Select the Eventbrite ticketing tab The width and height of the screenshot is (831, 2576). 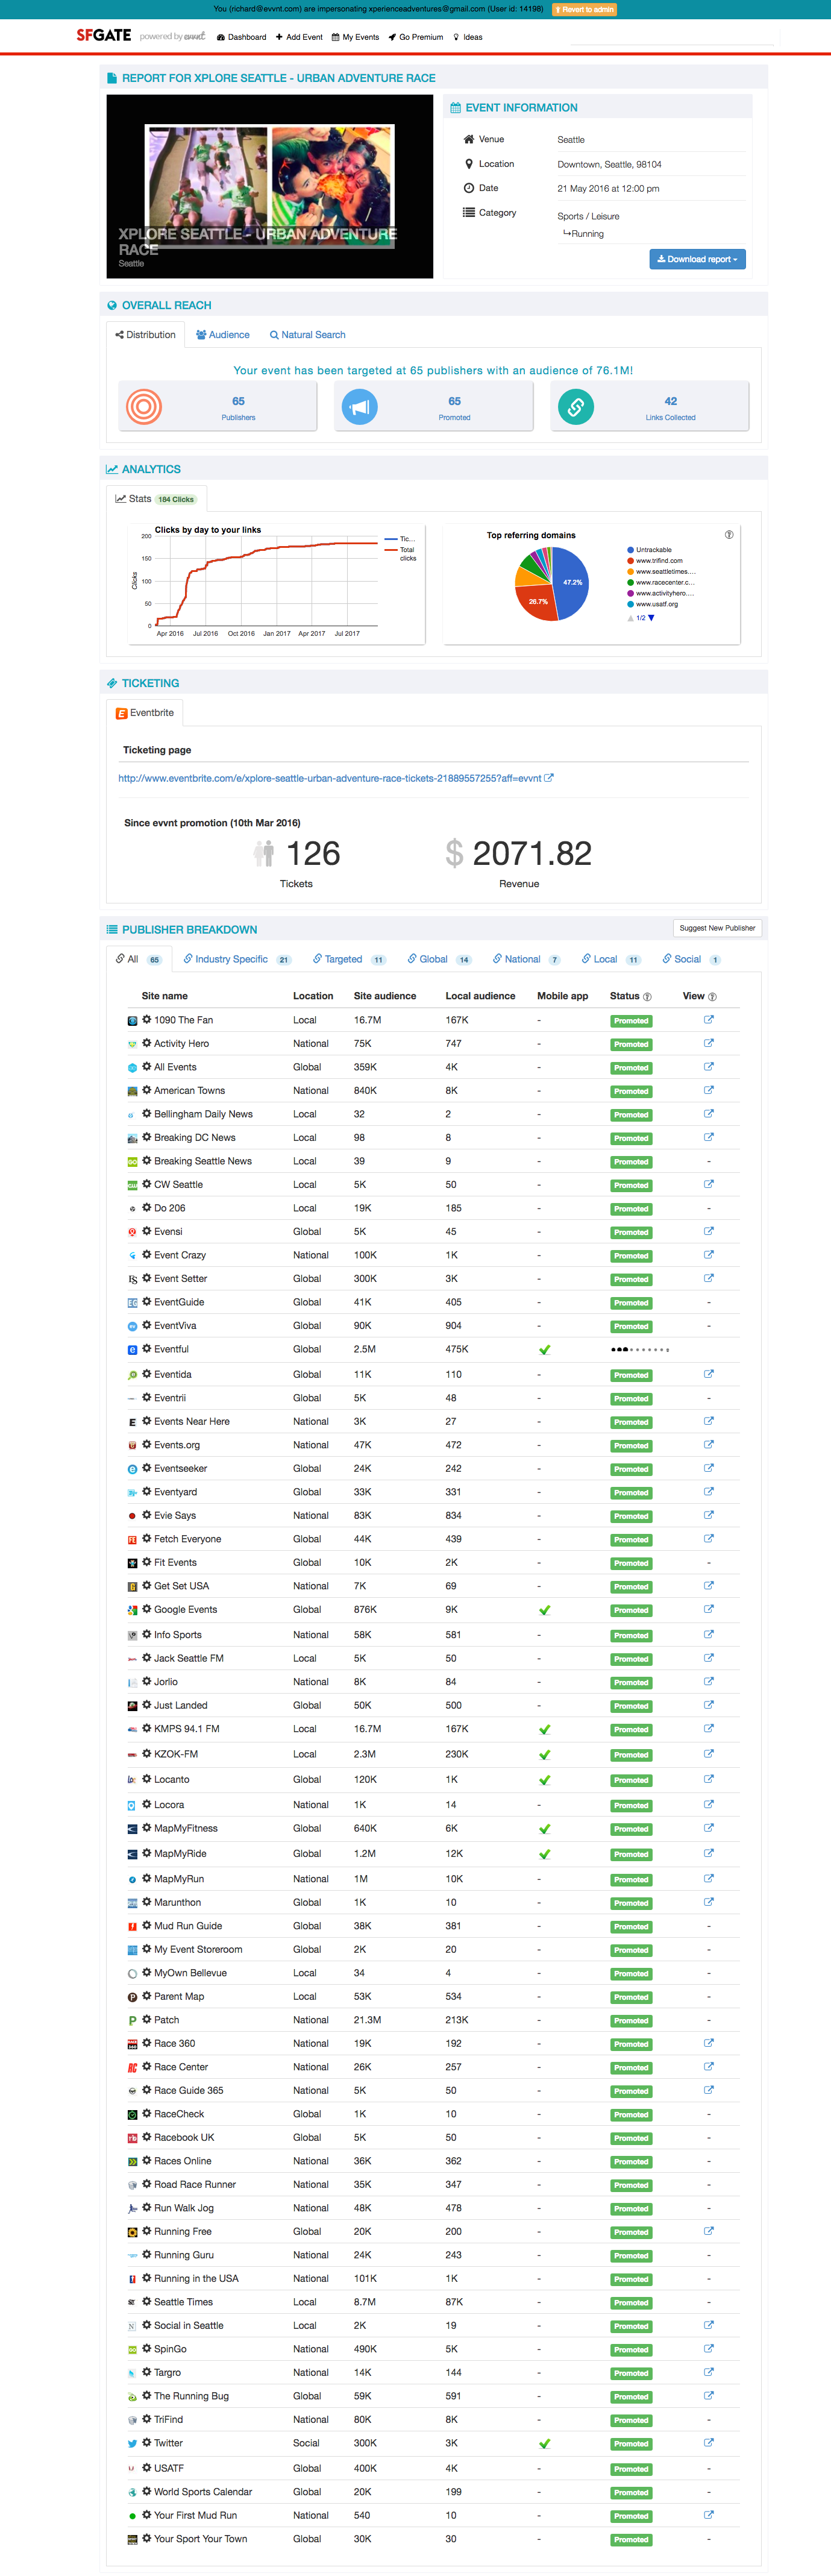tap(145, 713)
